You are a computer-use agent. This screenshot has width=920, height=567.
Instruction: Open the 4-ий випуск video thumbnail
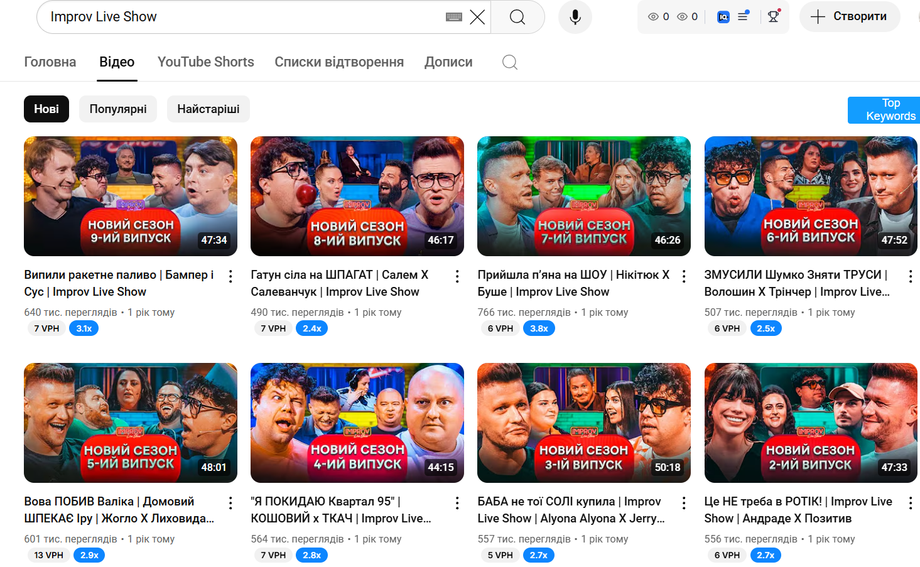(x=357, y=423)
